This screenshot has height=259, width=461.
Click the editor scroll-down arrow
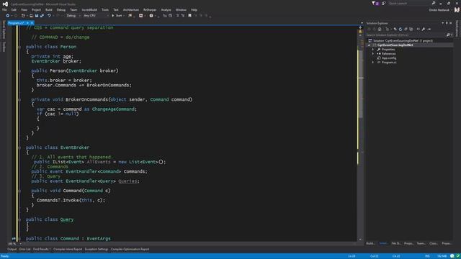(361, 240)
